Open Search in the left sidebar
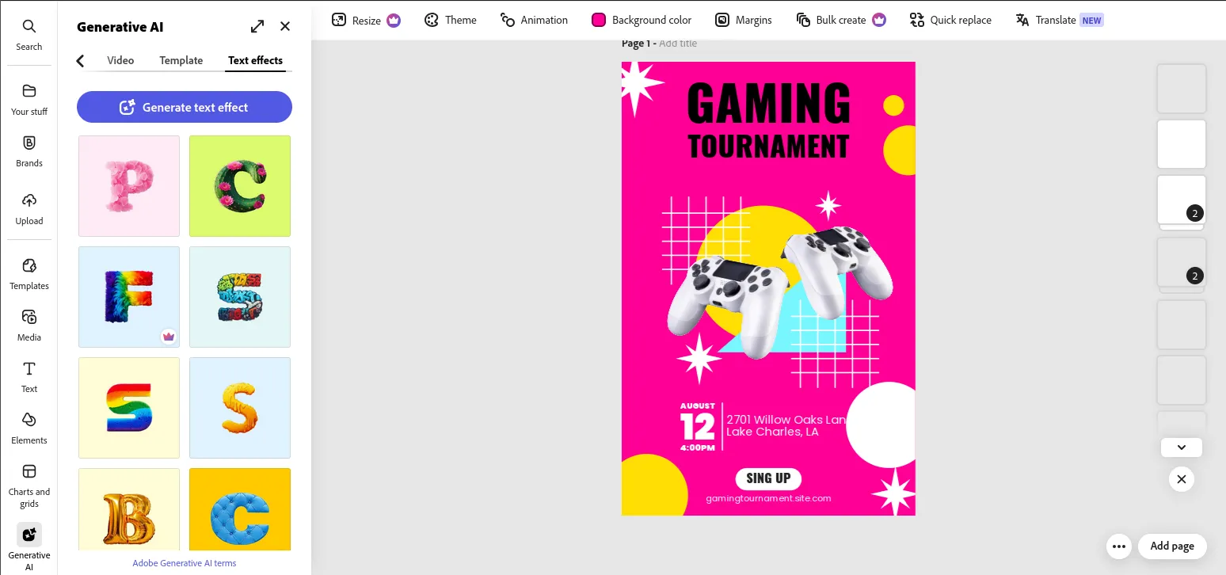 point(29,35)
